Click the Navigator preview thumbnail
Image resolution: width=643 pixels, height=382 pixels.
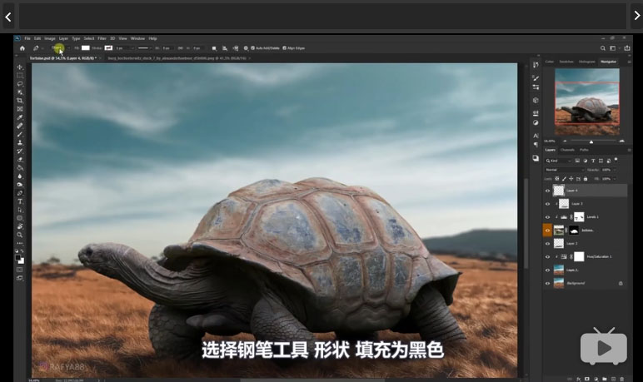pyautogui.click(x=586, y=102)
